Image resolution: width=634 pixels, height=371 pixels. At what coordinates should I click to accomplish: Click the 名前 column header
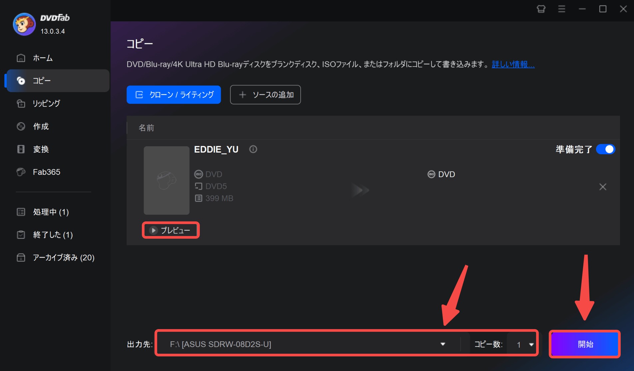pos(146,128)
